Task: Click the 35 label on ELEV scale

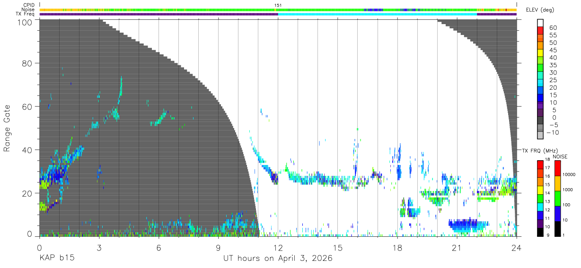Action: point(553,65)
